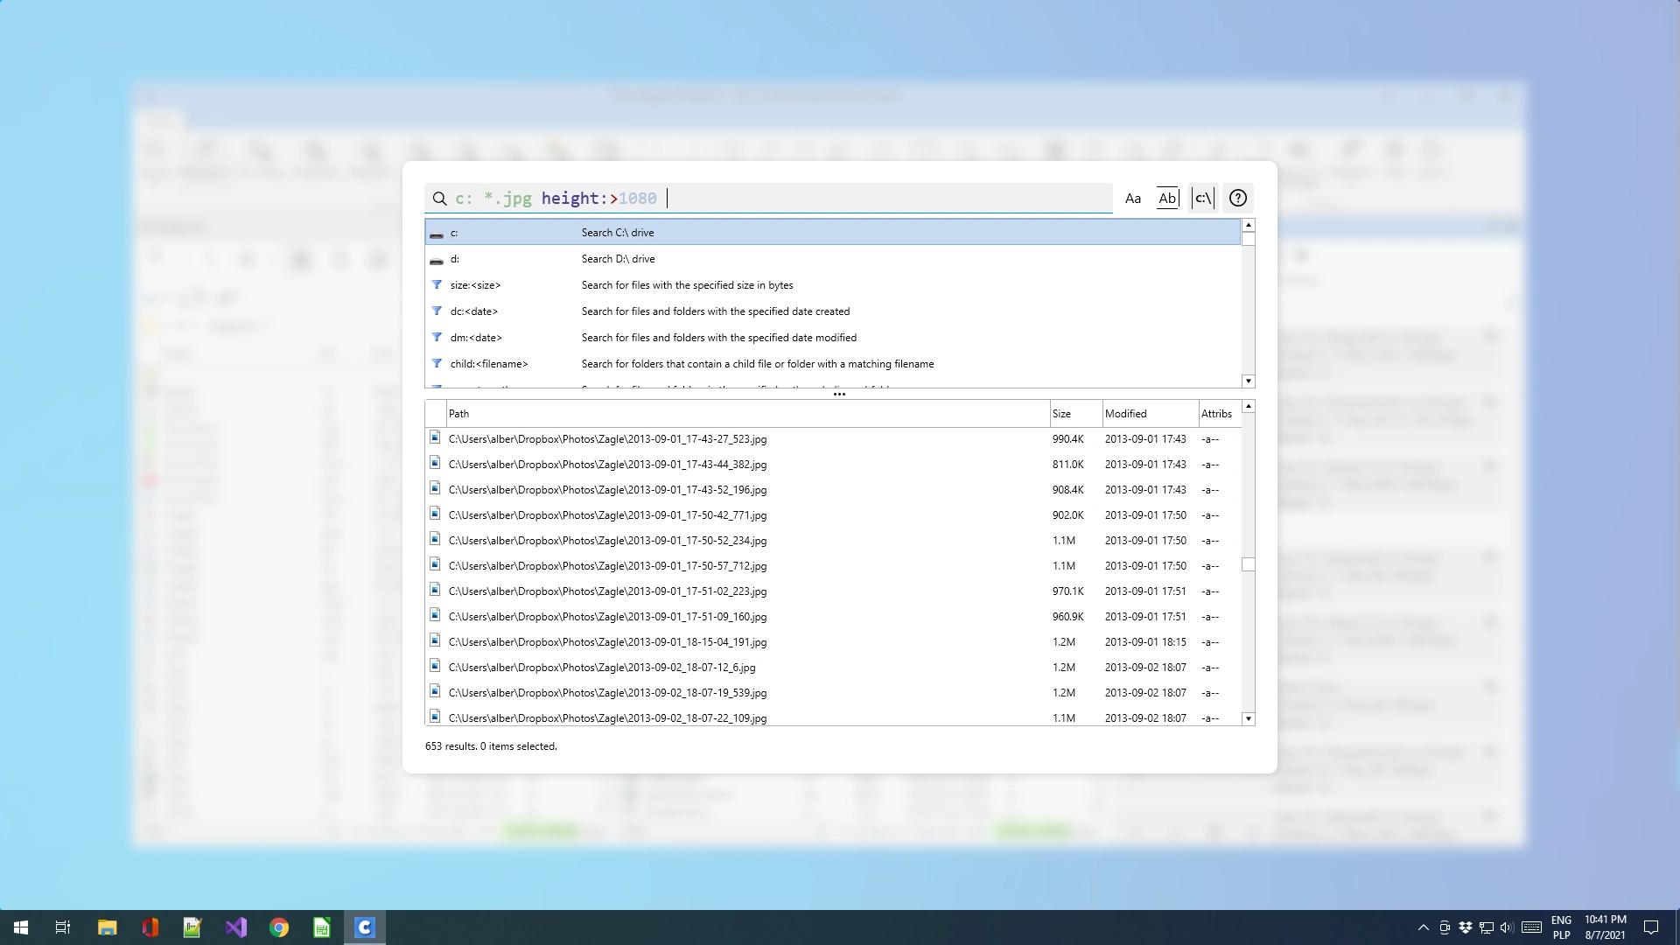
Task: Choose the dc:<date> created filter icon
Action: (437, 311)
